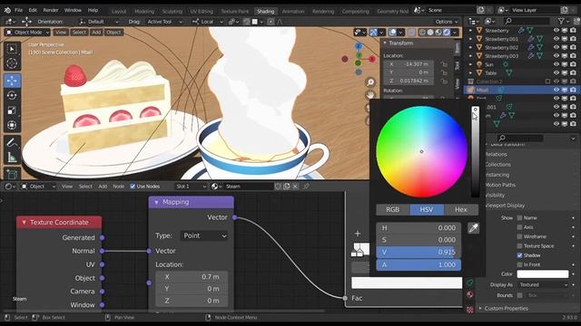Toggle the Use Nodes checkbox
This screenshot has height=326, width=581.
coord(133,187)
